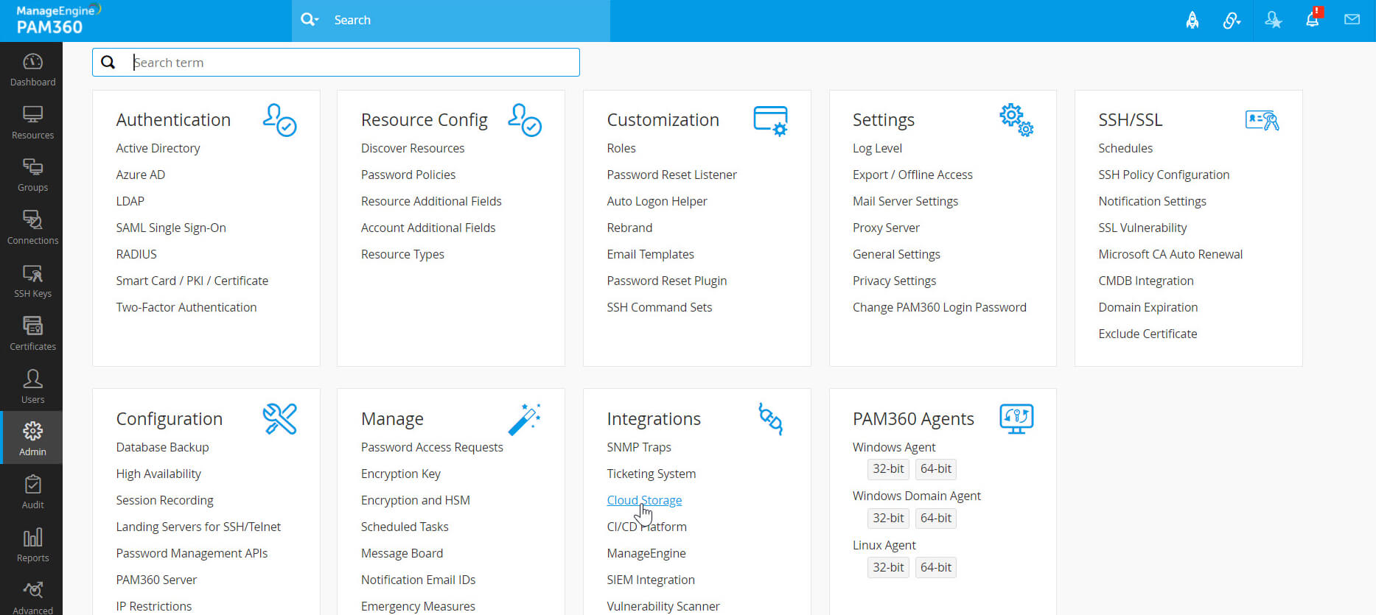
Task: Open SSL Vulnerability
Action: (x=1142, y=228)
